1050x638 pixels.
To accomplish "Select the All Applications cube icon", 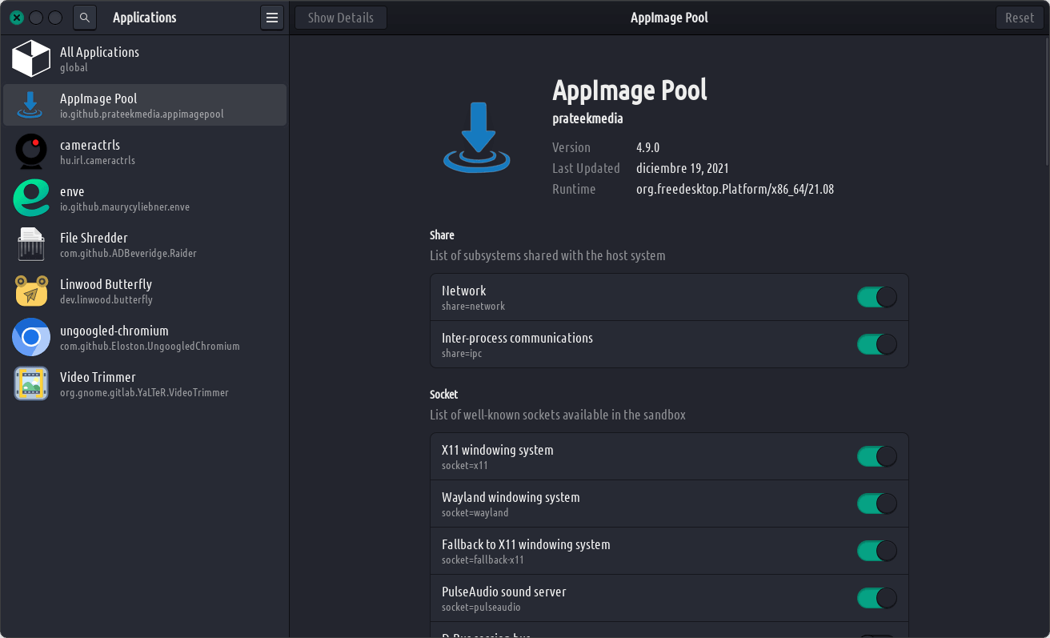I will (31, 59).
